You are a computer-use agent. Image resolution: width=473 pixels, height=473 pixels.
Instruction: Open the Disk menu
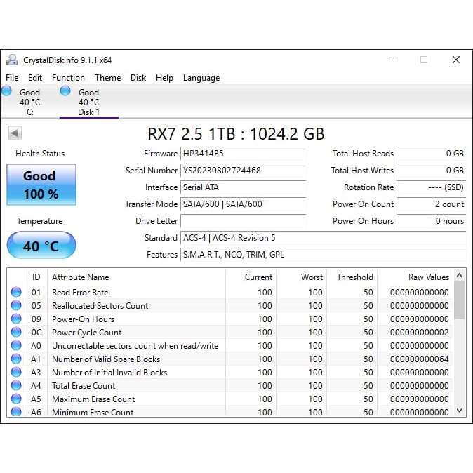138,78
